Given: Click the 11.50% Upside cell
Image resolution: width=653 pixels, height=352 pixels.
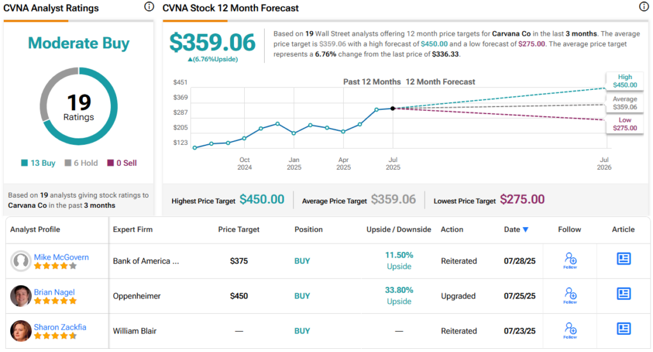Looking at the screenshot, I should 399,261.
